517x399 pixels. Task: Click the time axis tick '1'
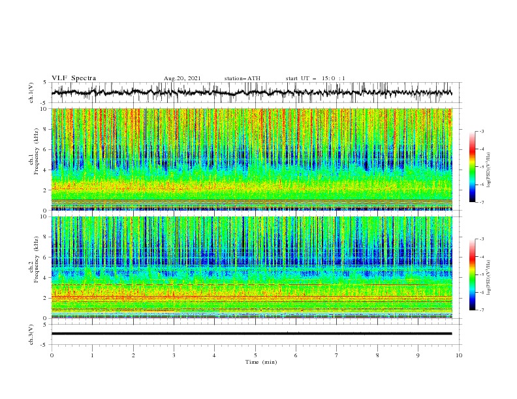coord(92,355)
